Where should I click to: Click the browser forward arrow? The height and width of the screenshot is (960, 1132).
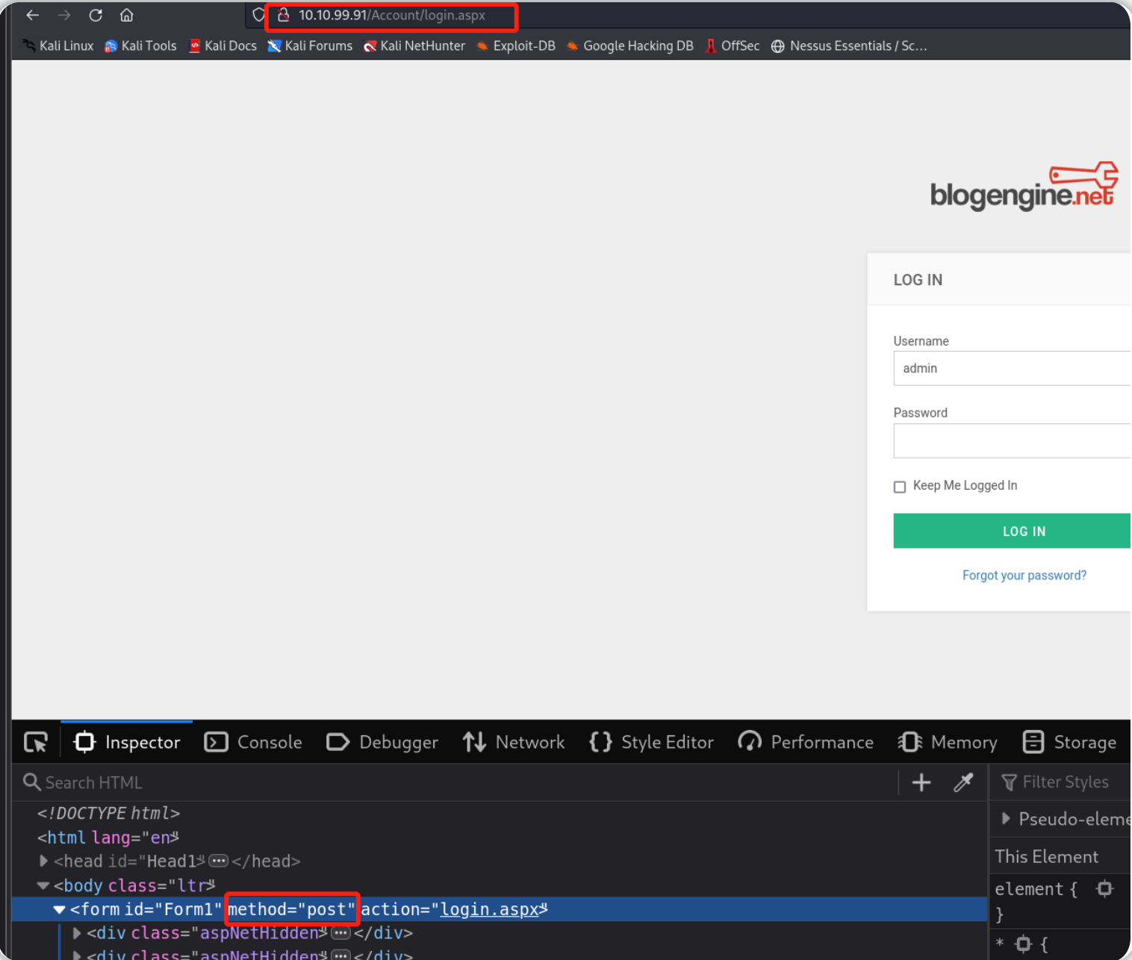(x=64, y=16)
